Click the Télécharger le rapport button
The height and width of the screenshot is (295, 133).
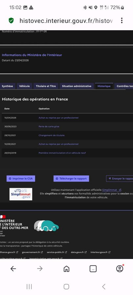point(71,179)
